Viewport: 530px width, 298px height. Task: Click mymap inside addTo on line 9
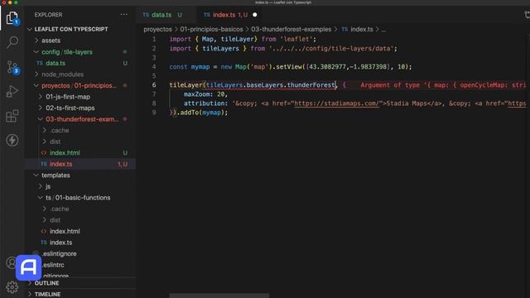211,113
